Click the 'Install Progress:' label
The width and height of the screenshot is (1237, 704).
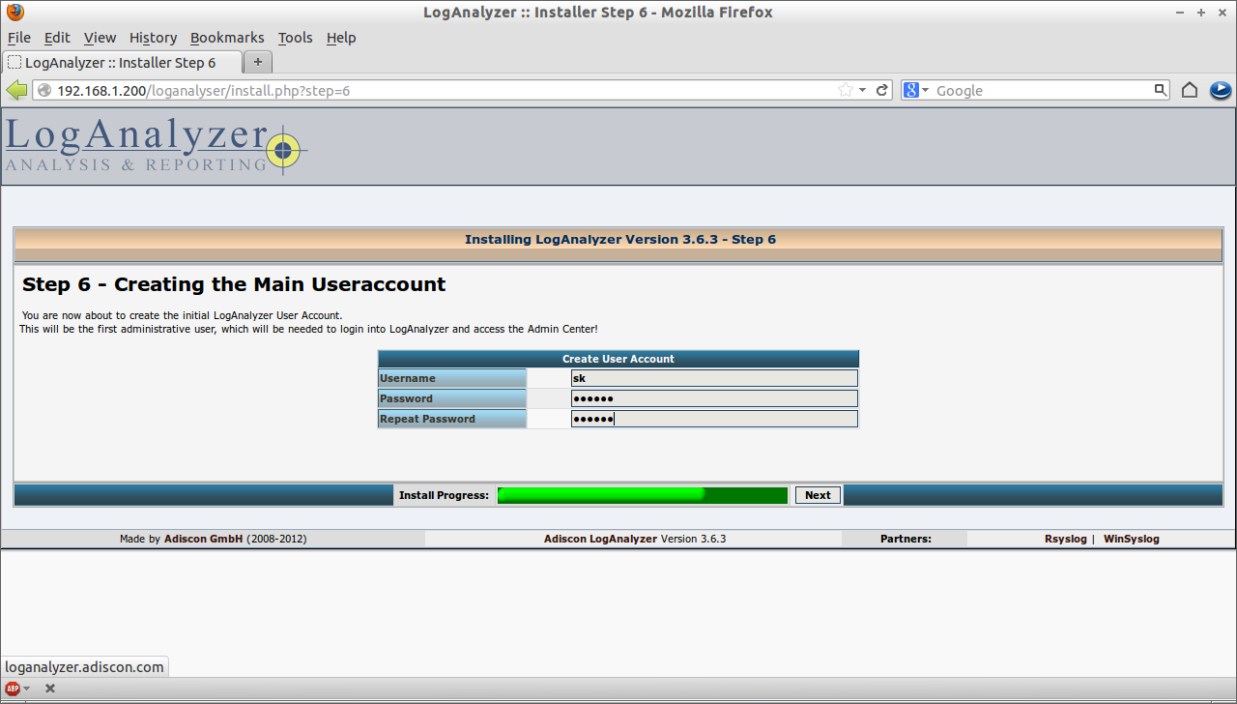(445, 495)
